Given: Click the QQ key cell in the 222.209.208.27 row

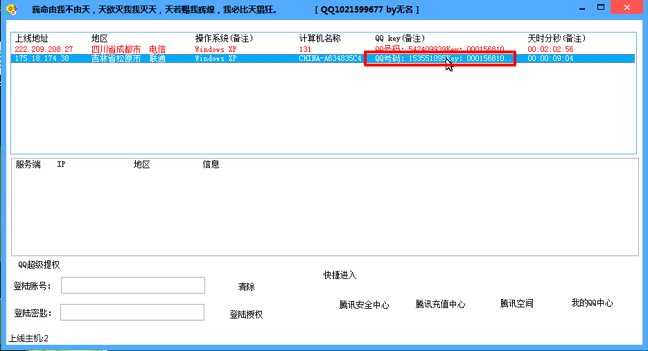Looking at the screenshot, I should pyautogui.click(x=439, y=49).
